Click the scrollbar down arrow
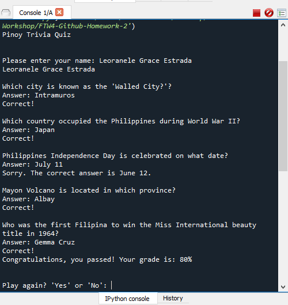 283,287
